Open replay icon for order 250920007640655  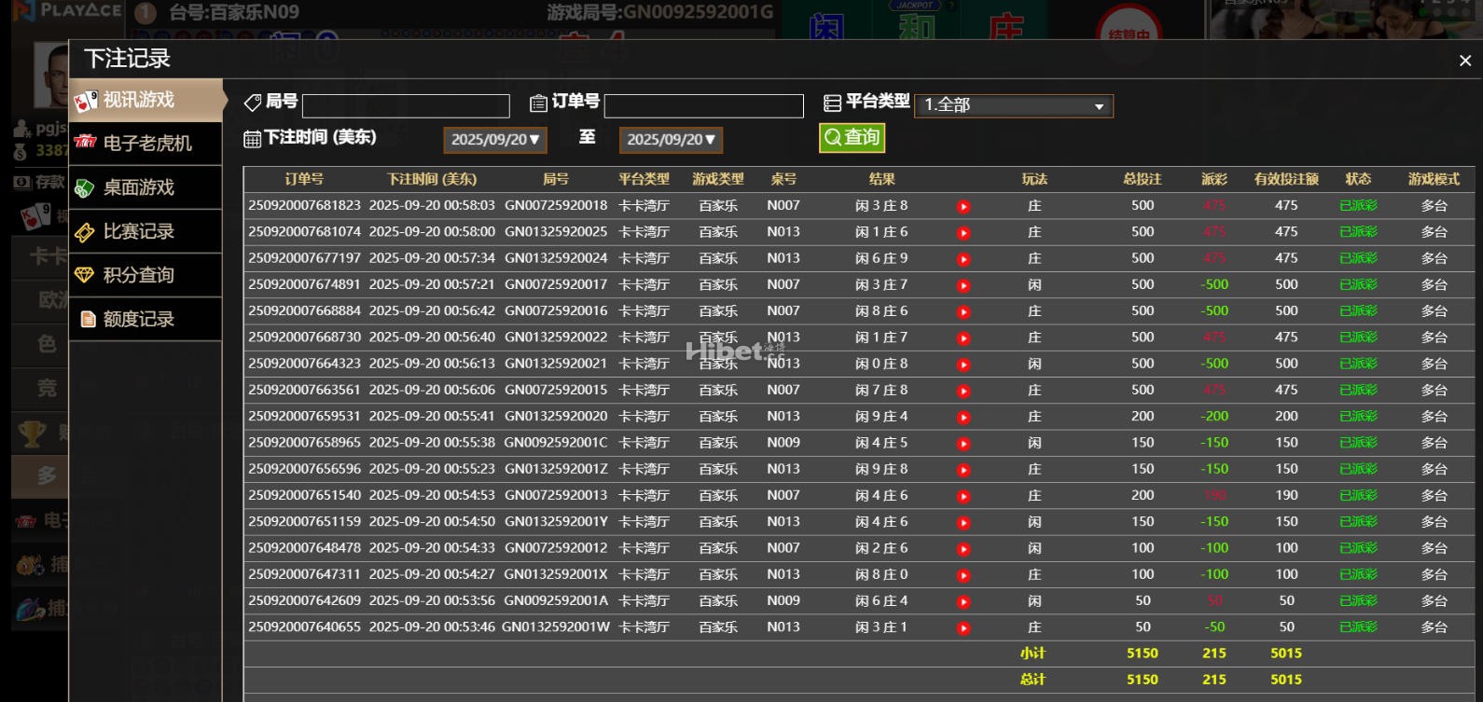click(963, 628)
